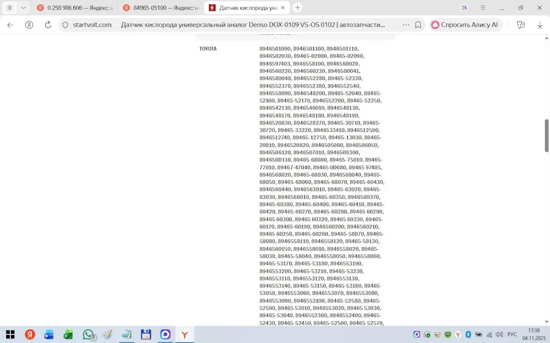
Task: Open Yandex Browser Y icon in taskbar
Action: click(184, 334)
